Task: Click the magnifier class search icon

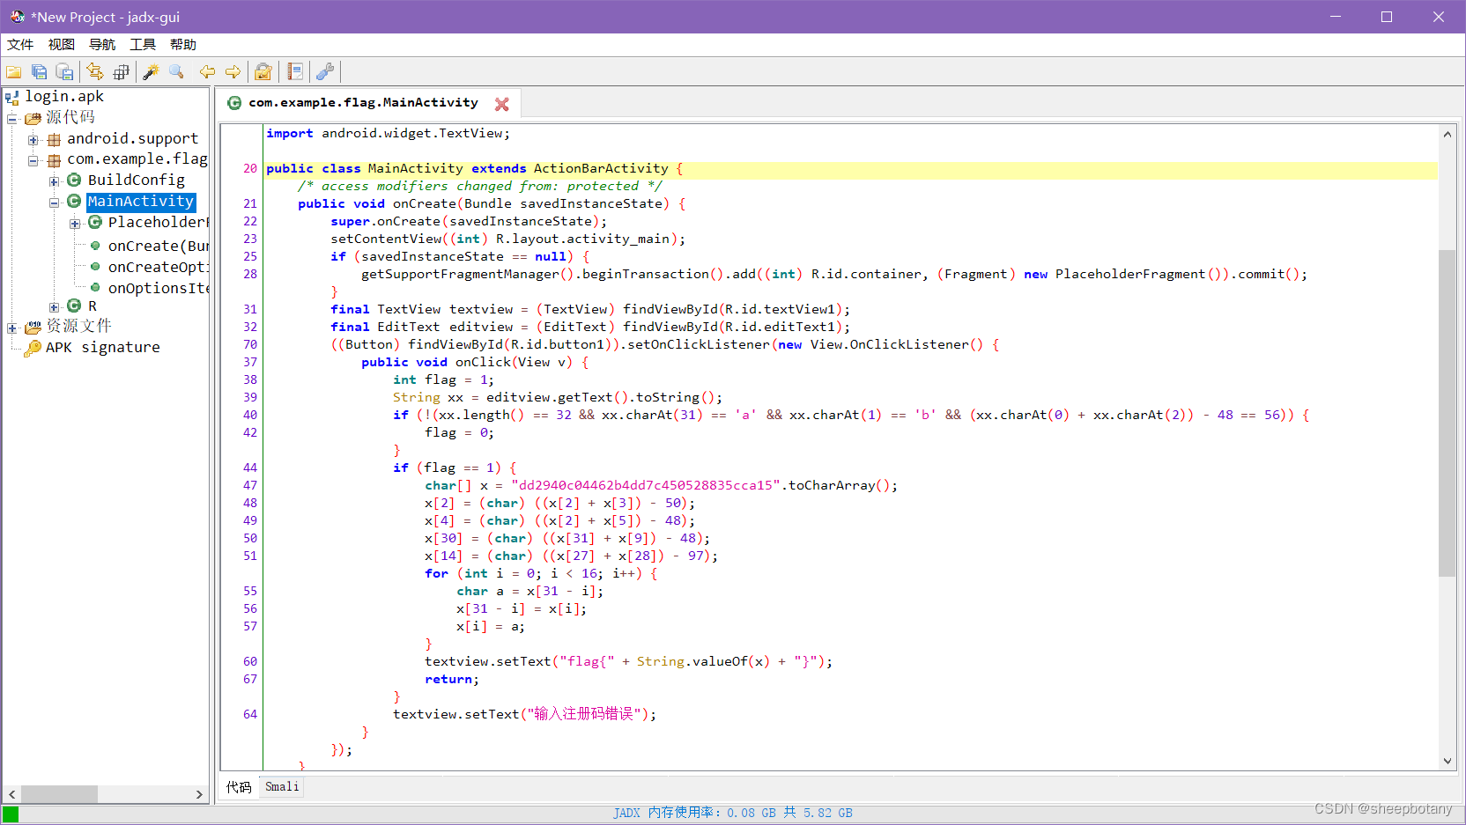Action: [x=176, y=72]
